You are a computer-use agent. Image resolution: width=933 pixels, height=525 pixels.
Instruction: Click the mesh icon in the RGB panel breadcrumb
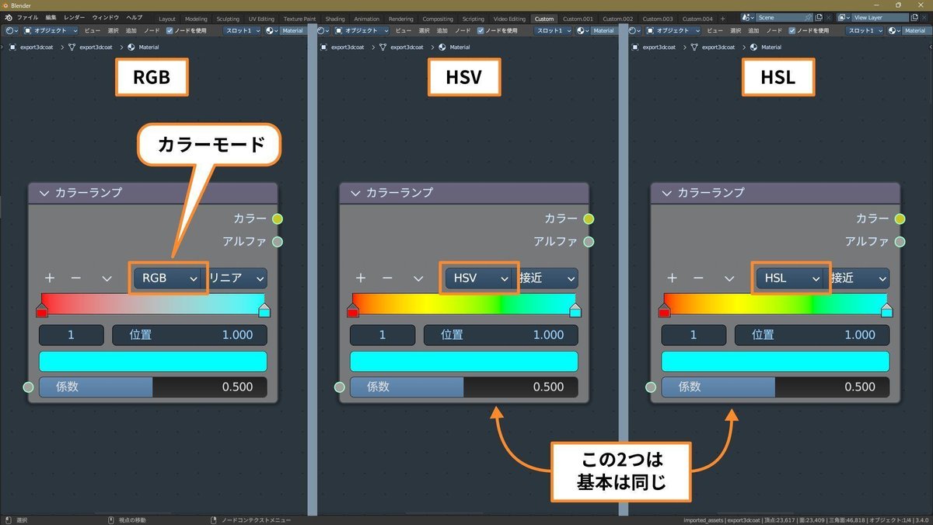(72, 47)
